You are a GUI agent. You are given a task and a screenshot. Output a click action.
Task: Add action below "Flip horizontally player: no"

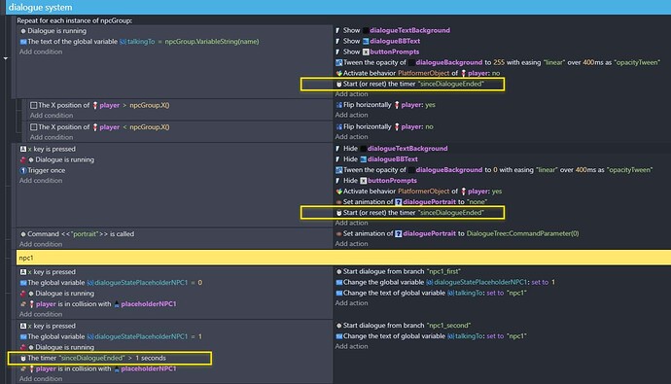(351, 137)
